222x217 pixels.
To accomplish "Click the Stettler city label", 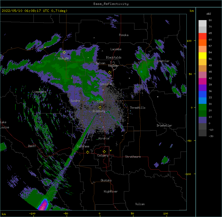I will (163, 61).
